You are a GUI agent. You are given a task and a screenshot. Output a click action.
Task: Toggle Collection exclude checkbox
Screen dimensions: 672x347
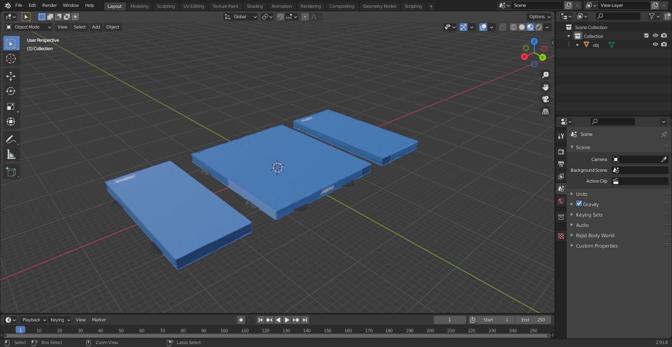(x=646, y=35)
